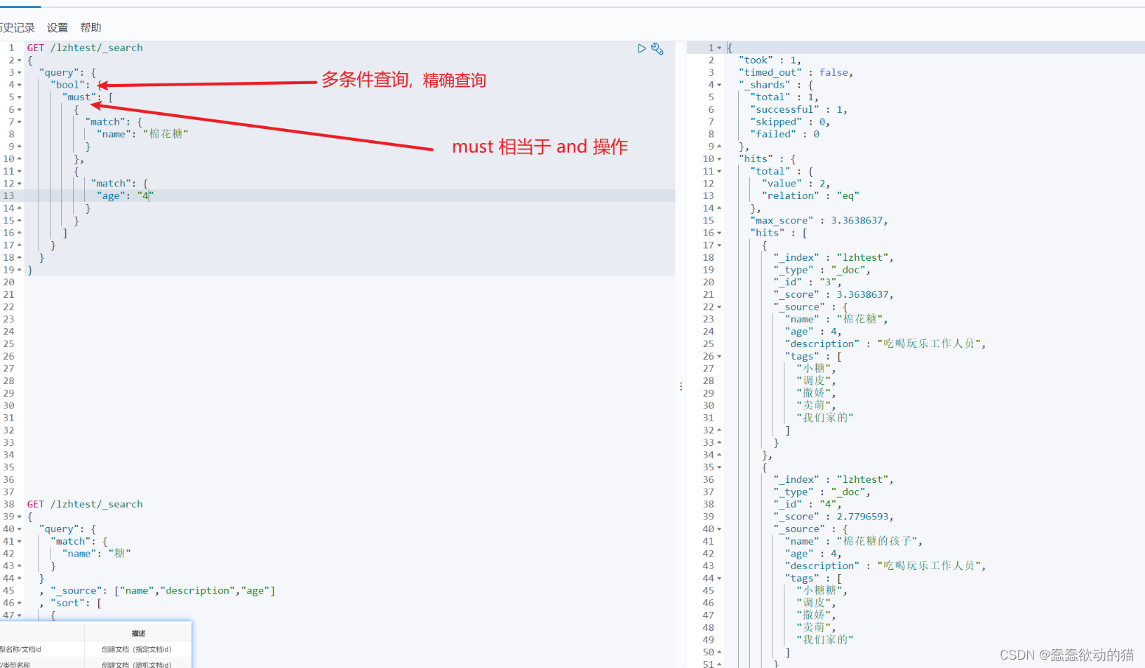This screenshot has width=1145, height=668.
Task: Click the second "GET /lzhtest/_search" at line 38
Action: click(85, 504)
